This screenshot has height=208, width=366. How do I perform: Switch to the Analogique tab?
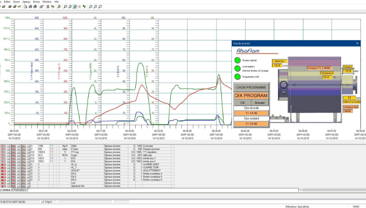point(20,190)
